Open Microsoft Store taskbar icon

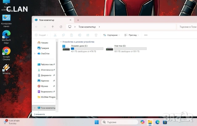click(165, 122)
